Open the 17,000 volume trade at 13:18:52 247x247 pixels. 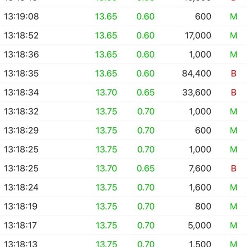pyautogui.click(x=123, y=35)
